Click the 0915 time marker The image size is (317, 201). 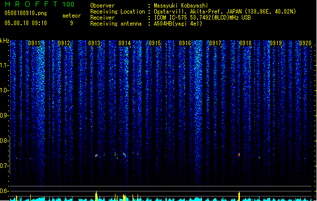155,43
